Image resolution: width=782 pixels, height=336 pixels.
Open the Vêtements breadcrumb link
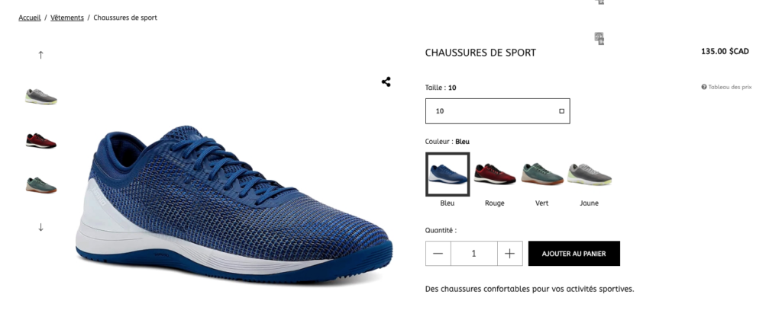67,18
